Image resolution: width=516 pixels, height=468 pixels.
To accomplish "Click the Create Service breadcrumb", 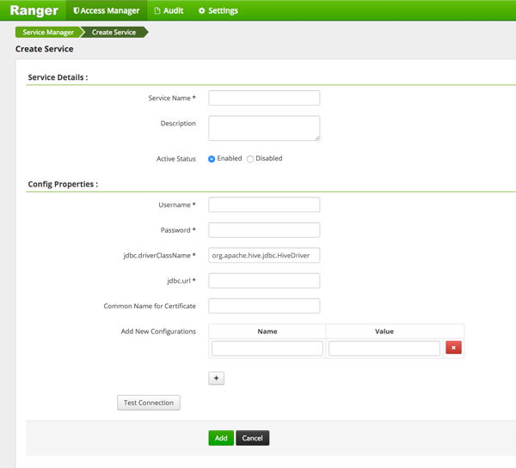I will point(114,32).
